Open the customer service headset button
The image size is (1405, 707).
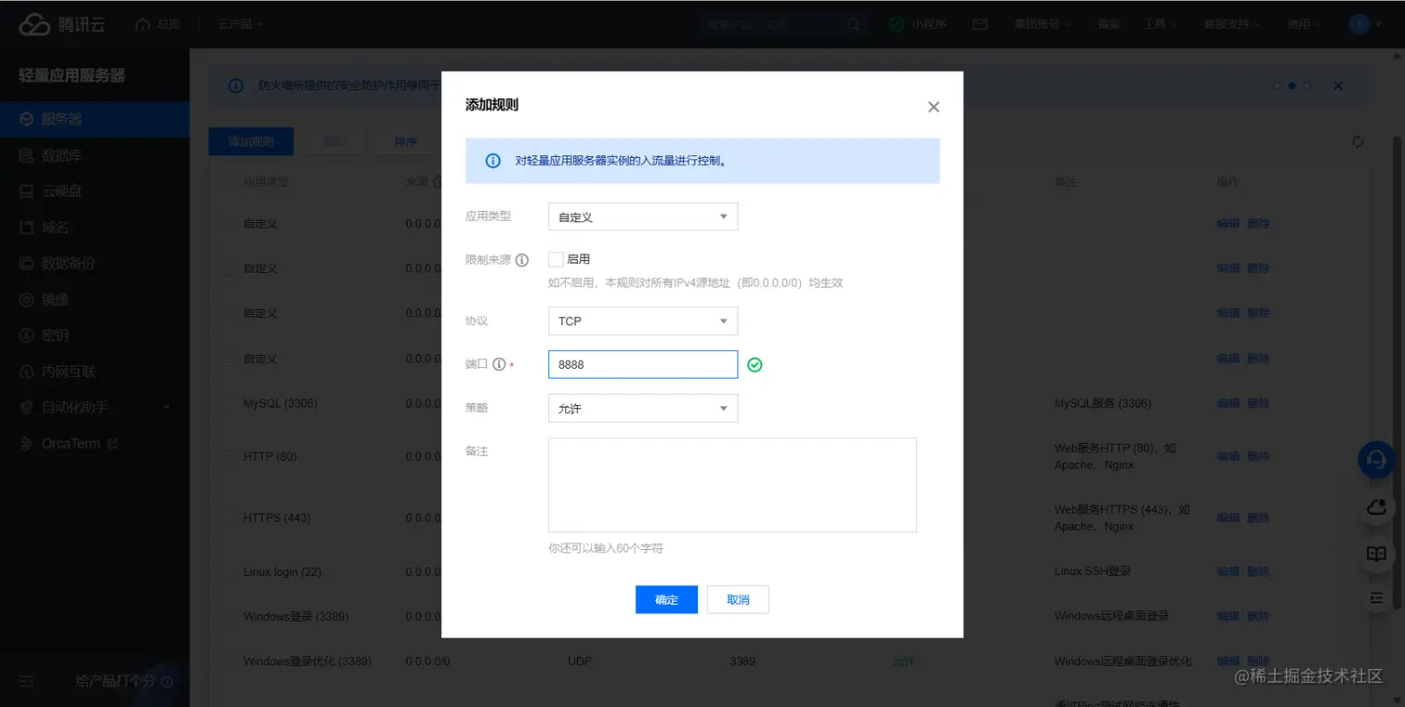[1376, 460]
